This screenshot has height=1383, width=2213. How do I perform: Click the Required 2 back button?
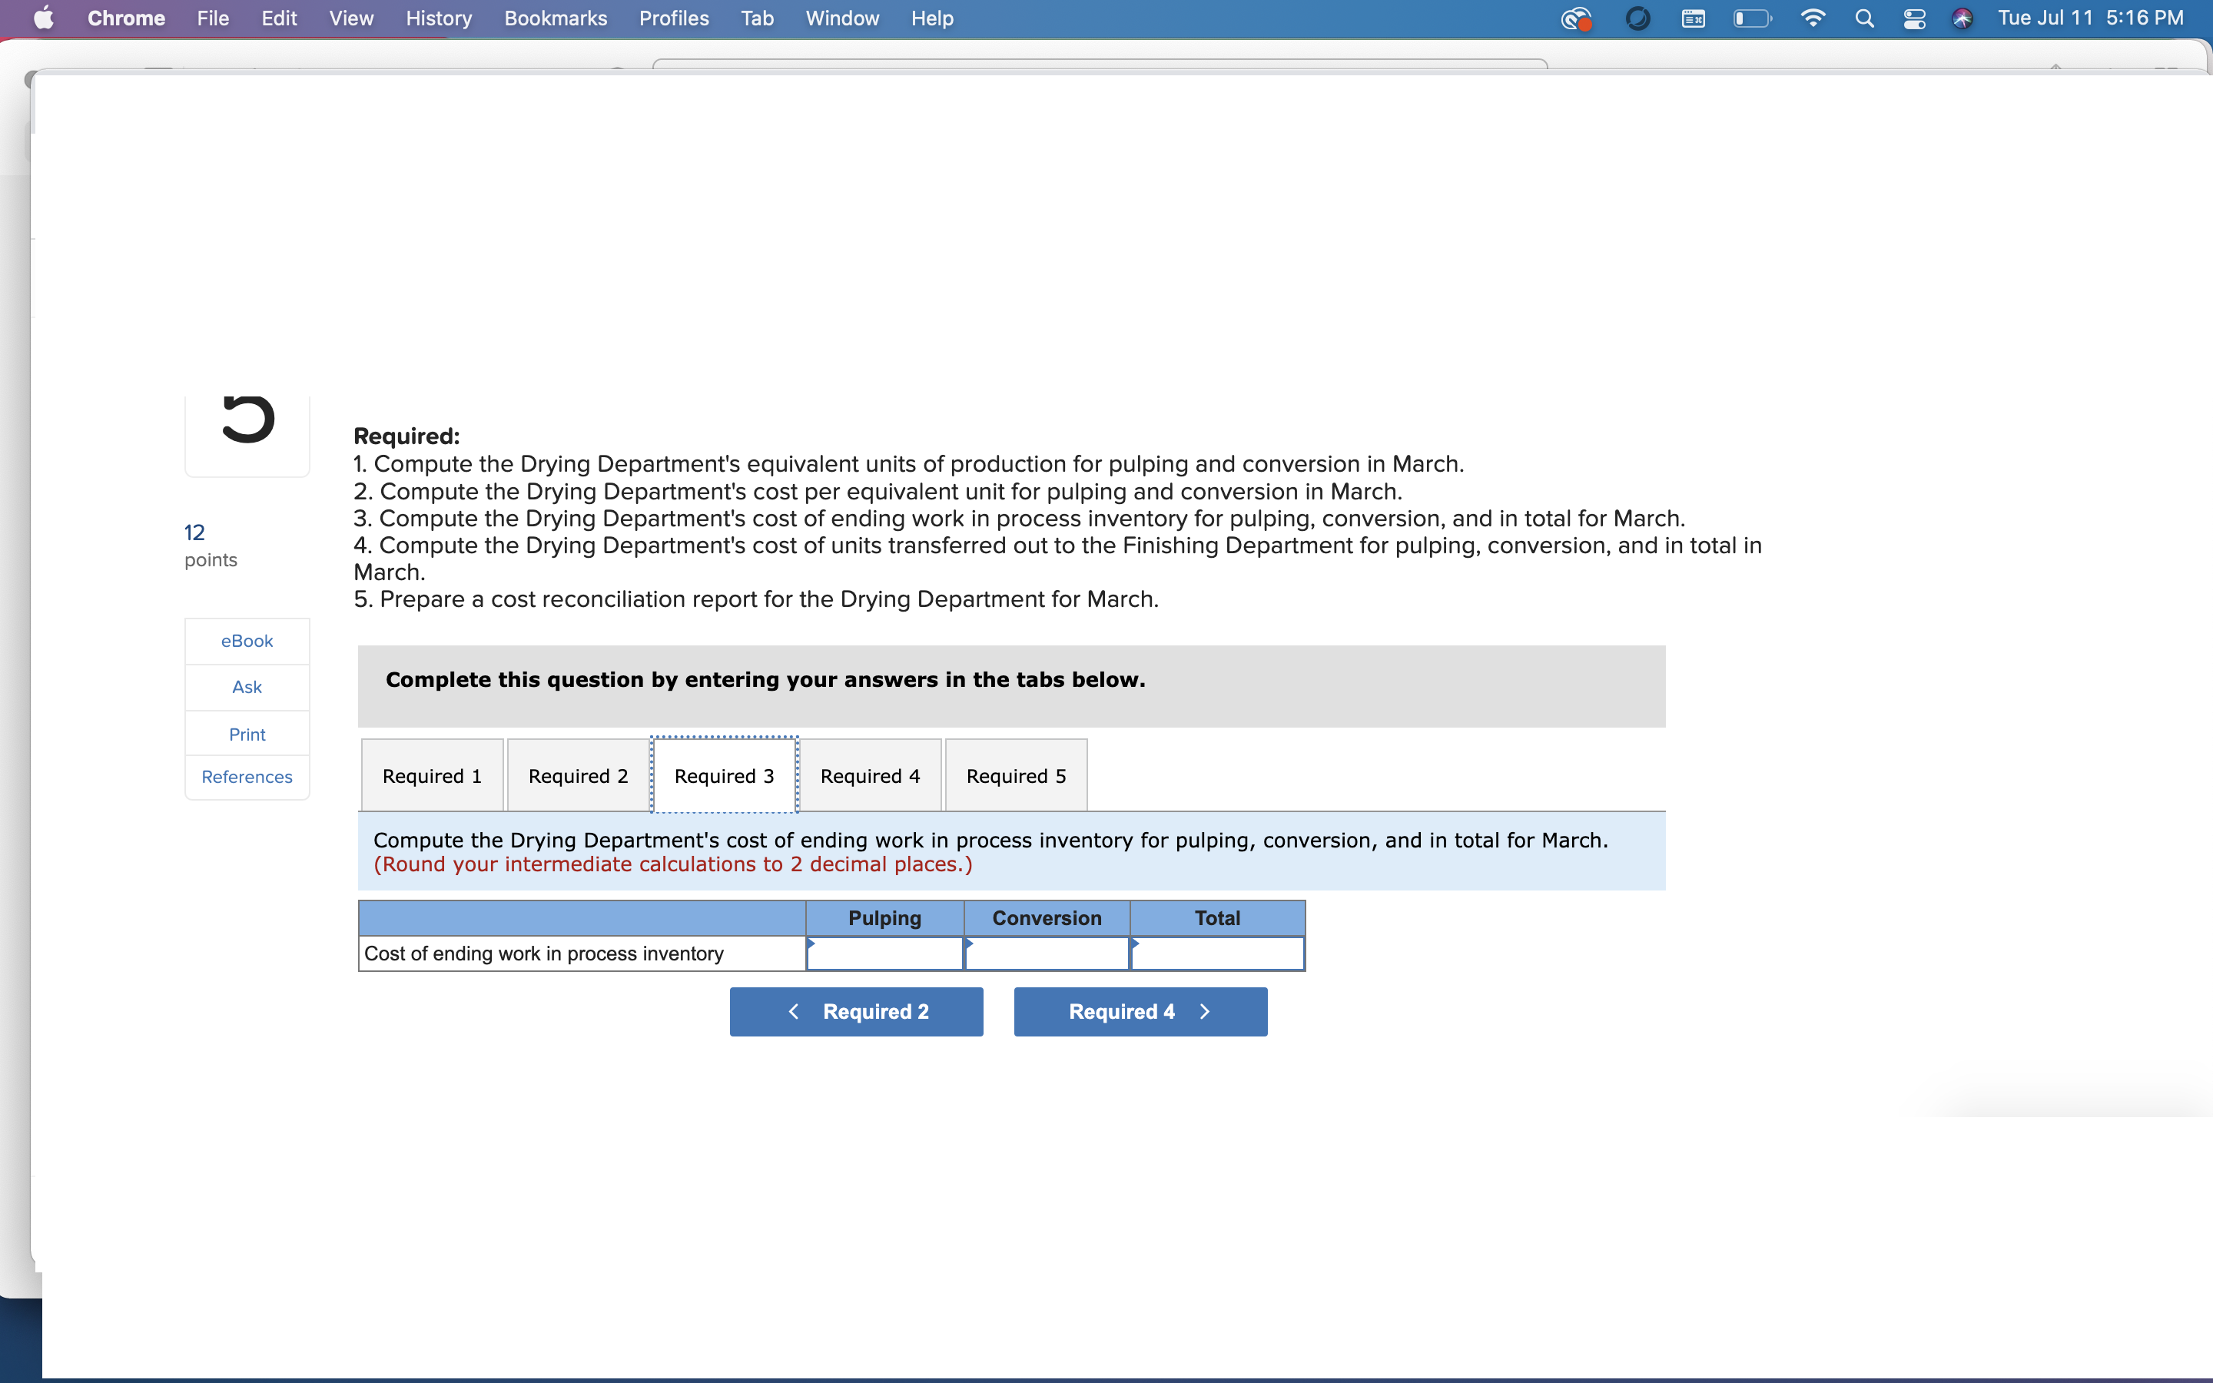coord(858,1010)
